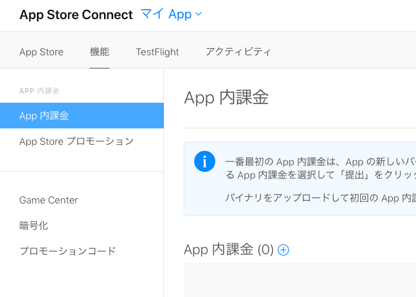Image resolution: width=416 pixels, height=297 pixels.
Task: Click the blue info icon in the notice
Action: (205, 161)
